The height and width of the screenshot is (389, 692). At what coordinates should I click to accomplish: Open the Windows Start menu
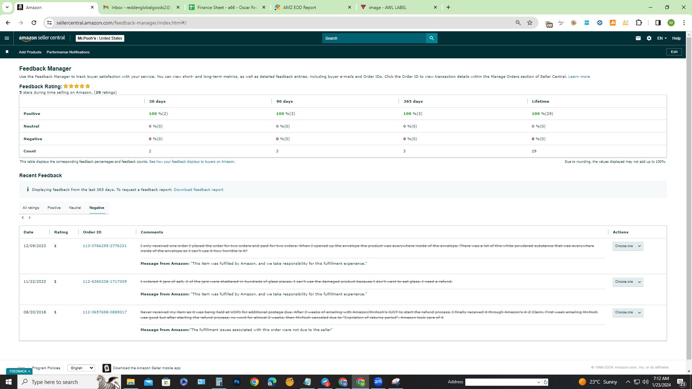(x=9, y=382)
